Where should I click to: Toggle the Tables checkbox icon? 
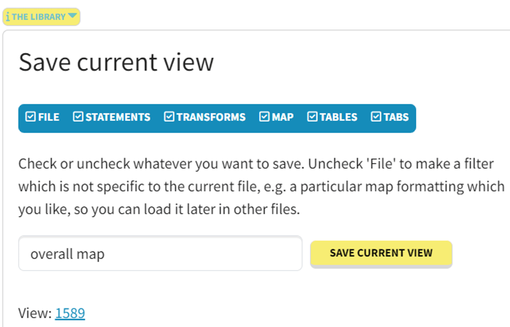(x=312, y=117)
